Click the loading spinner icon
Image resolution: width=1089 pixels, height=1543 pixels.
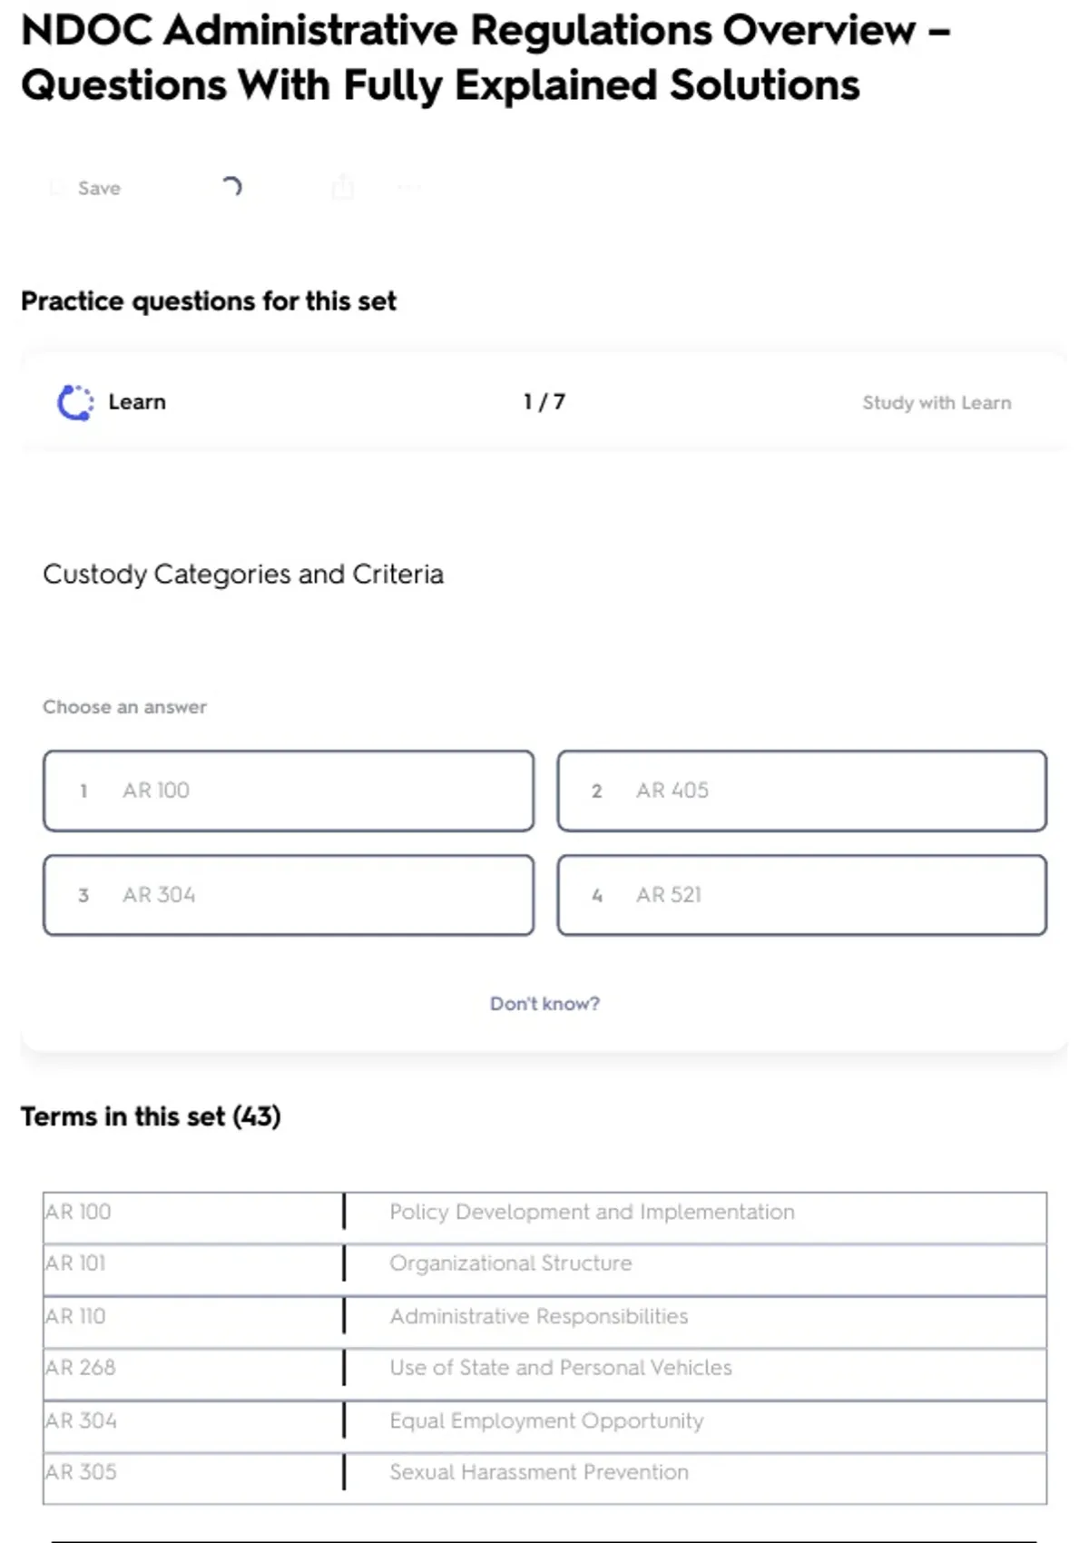(x=231, y=187)
